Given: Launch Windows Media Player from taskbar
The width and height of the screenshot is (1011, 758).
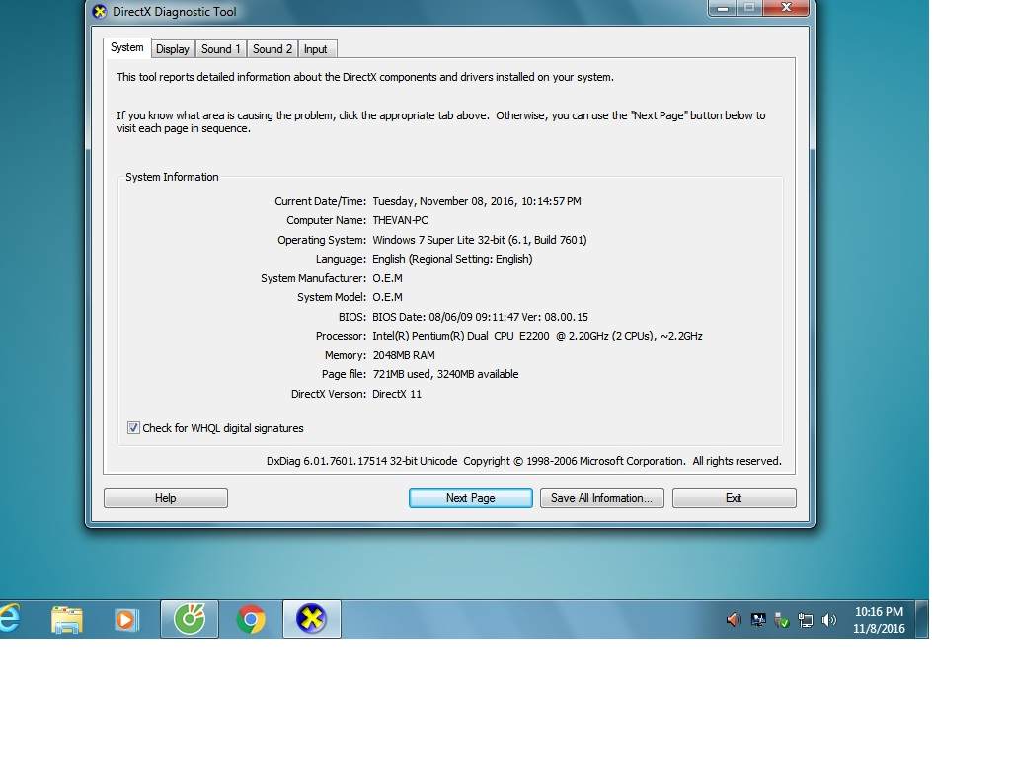Looking at the screenshot, I should pos(125,620).
